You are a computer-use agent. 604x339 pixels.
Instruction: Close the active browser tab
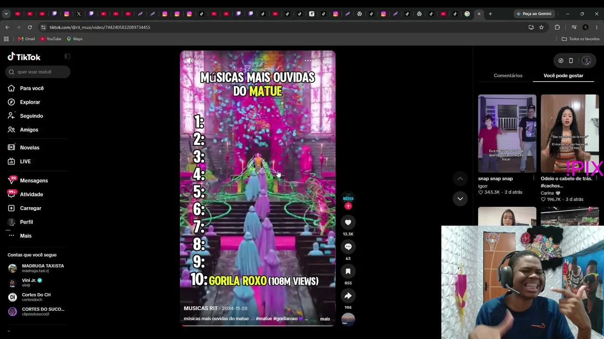479,14
